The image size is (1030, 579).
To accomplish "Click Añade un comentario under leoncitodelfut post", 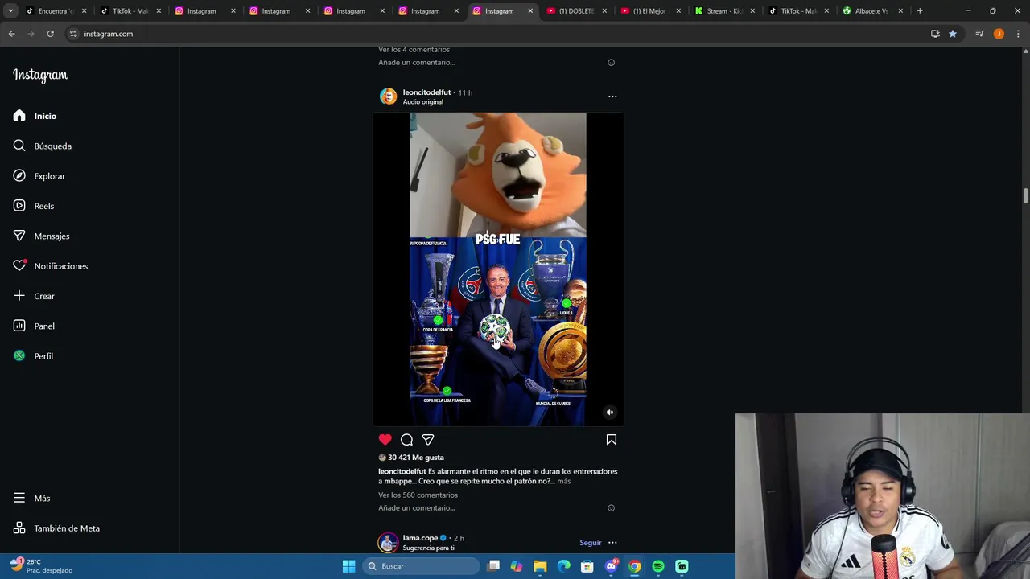I will point(417,508).
